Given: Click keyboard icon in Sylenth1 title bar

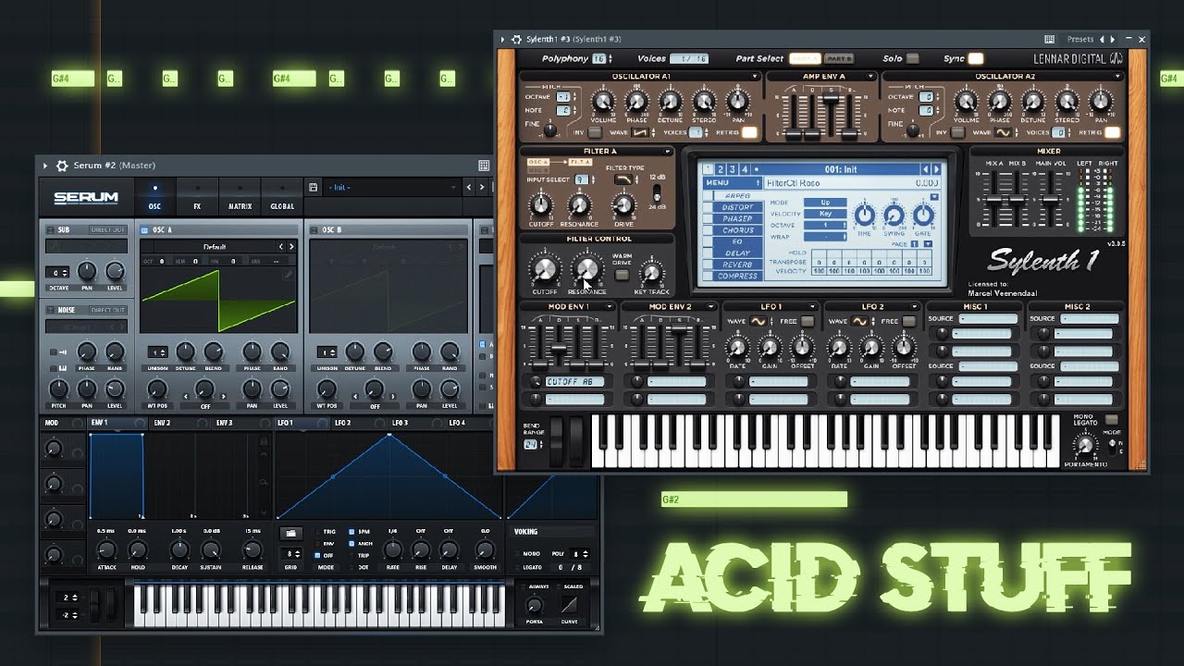Looking at the screenshot, I should click(x=1049, y=40).
